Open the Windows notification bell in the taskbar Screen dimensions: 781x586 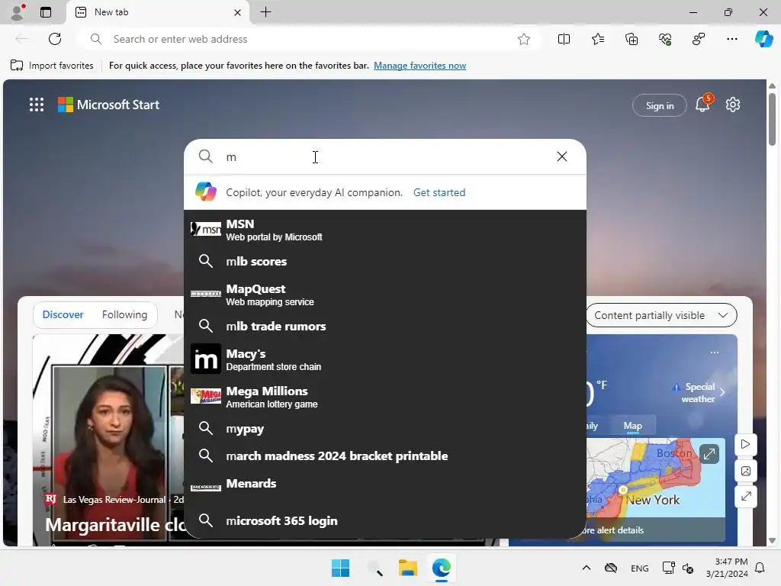pos(760,568)
